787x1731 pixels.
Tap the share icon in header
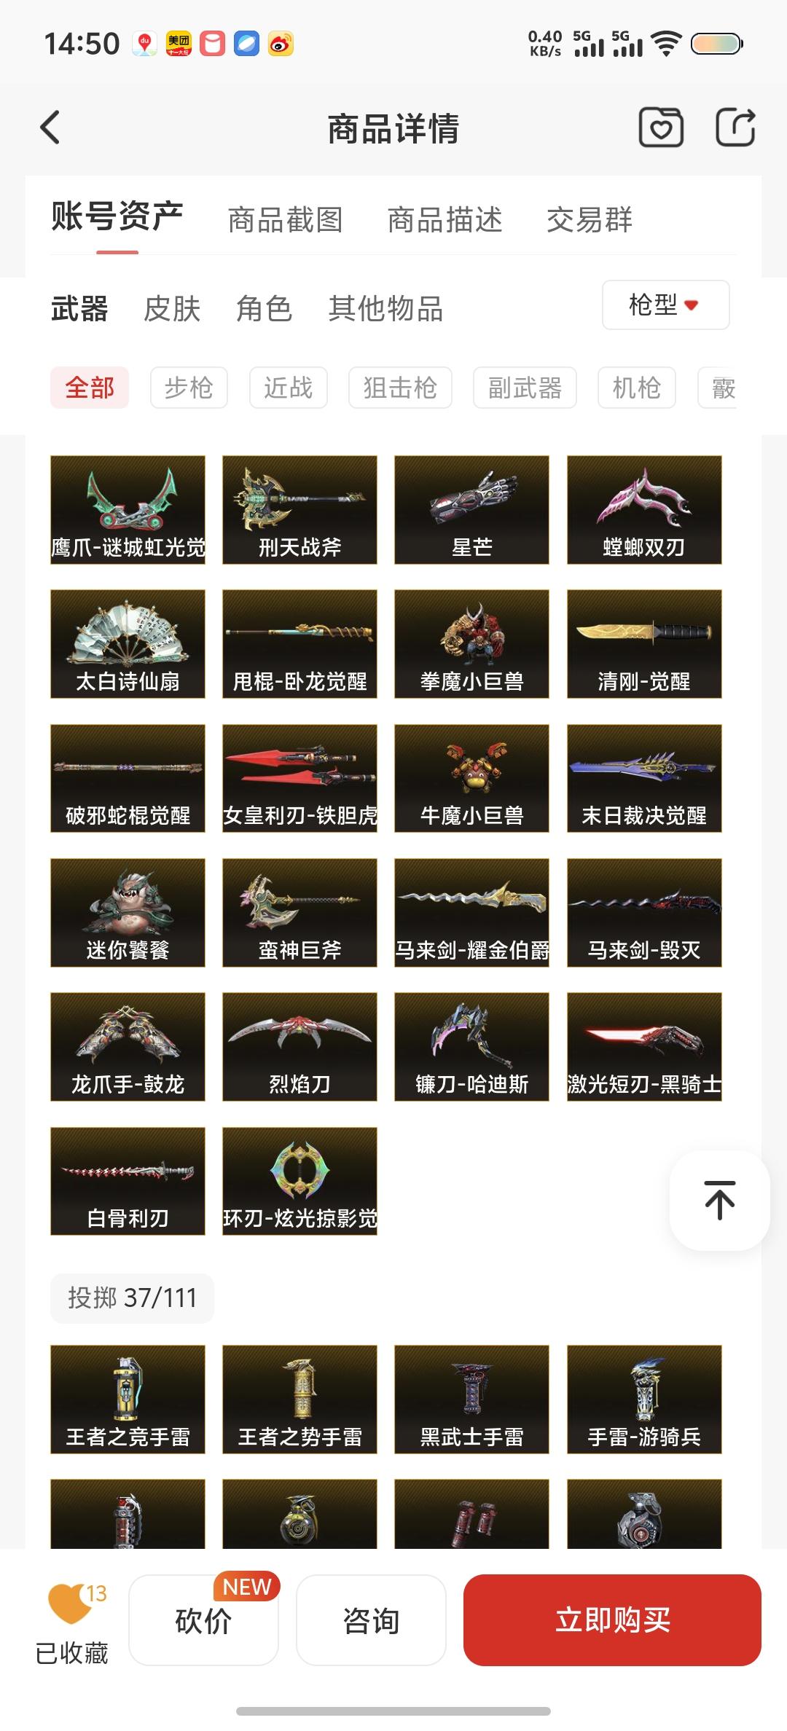click(735, 127)
